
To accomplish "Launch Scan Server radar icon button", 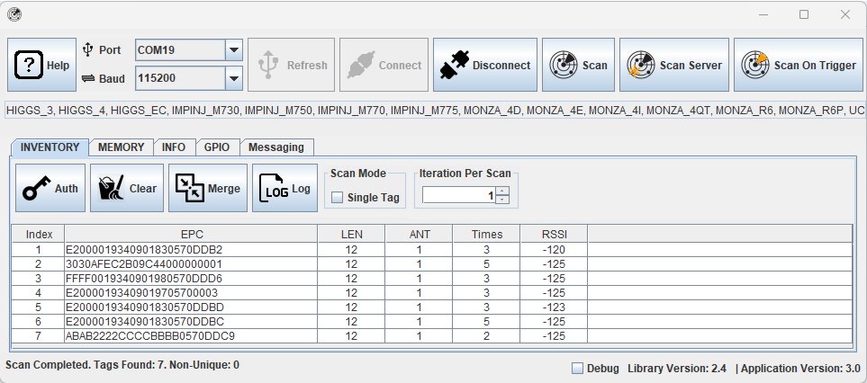I will pos(674,65).
